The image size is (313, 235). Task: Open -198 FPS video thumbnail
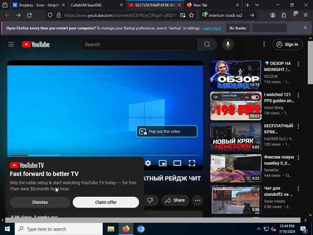pyautogui.click(x=236, y=106)
